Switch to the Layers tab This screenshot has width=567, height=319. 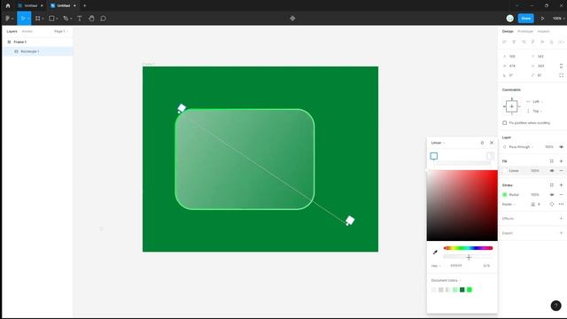point(12,32)
